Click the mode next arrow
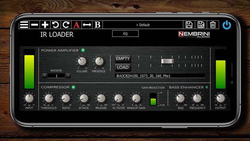 point(68,75)
